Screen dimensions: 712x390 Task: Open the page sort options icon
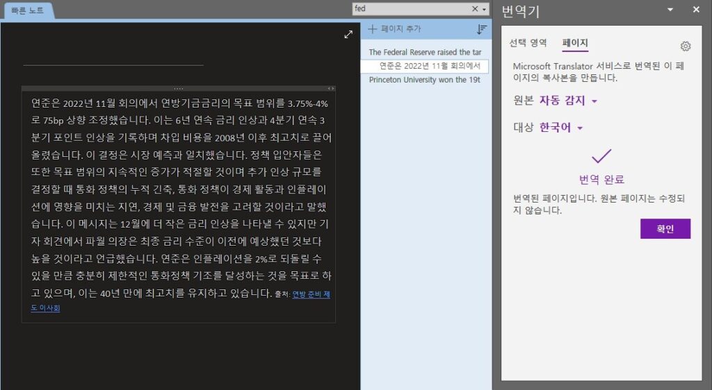click(482, 29)
